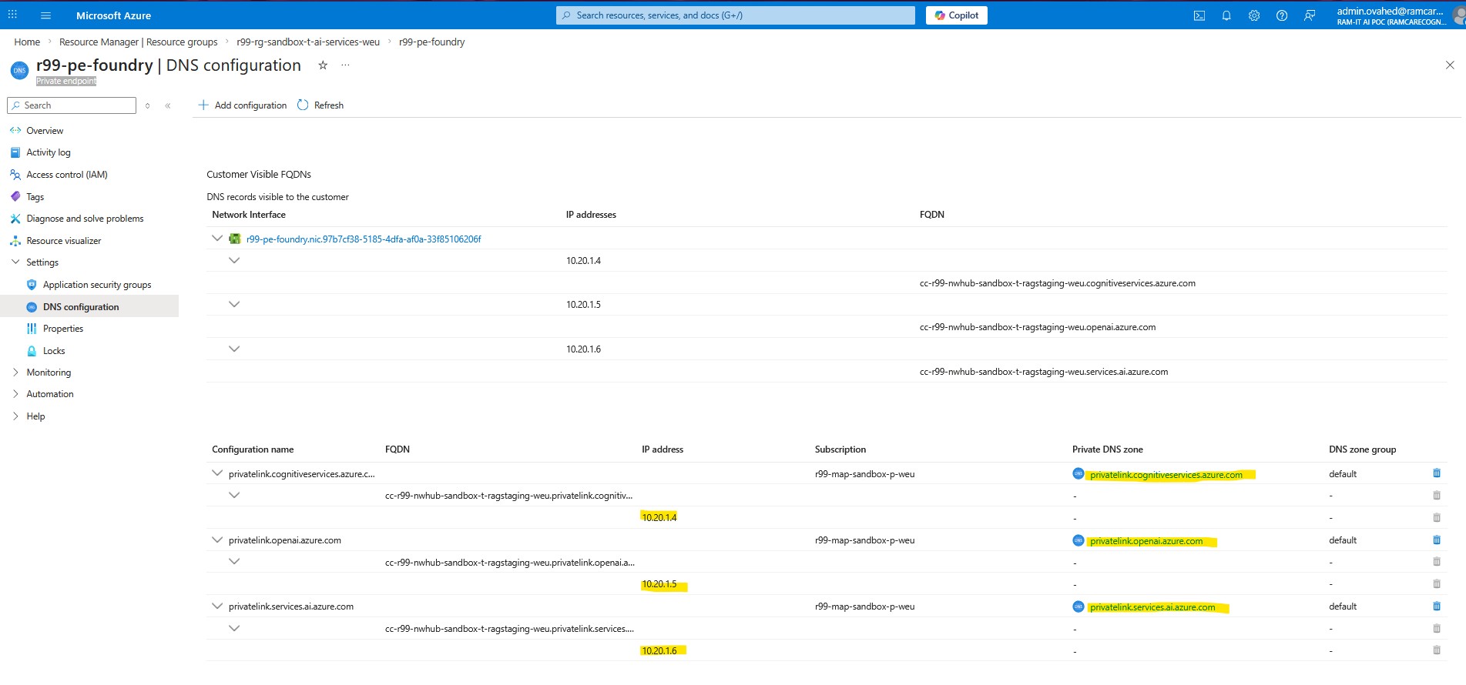Open Copilot
The height and width of the screenshot is (685, 1466).
[956, 15]
